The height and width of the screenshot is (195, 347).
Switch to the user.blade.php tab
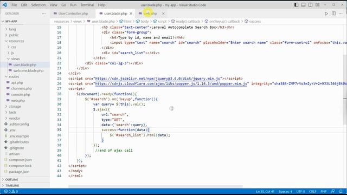[x=115, y=14]
